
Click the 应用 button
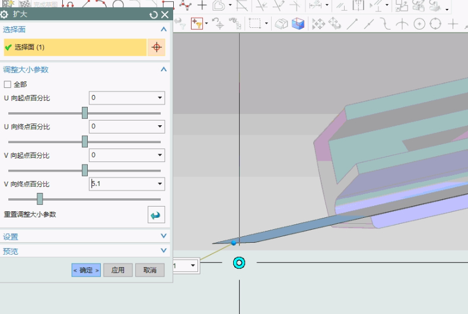118,270
